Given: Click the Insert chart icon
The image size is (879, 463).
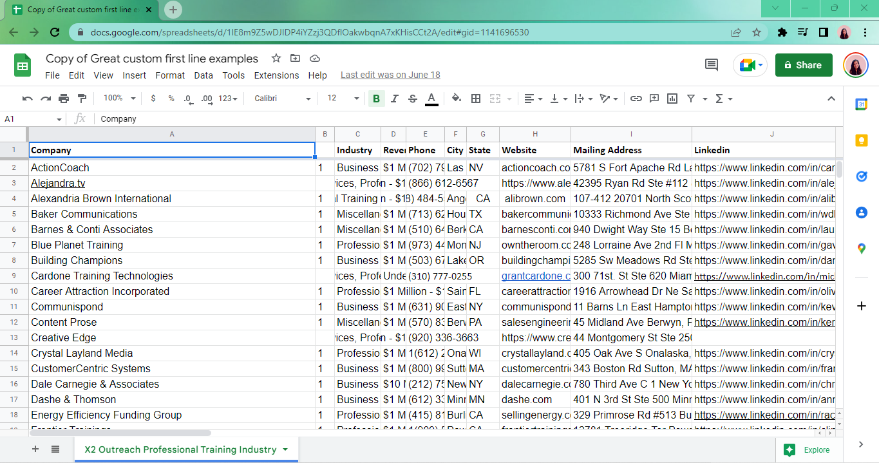Looking at the screenshot, I should coord(672,99).
